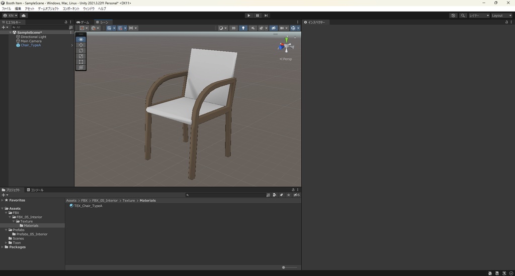Open the Layout dropdown
This screenshot has width=515, height=276.
click(x=501, y=16)
